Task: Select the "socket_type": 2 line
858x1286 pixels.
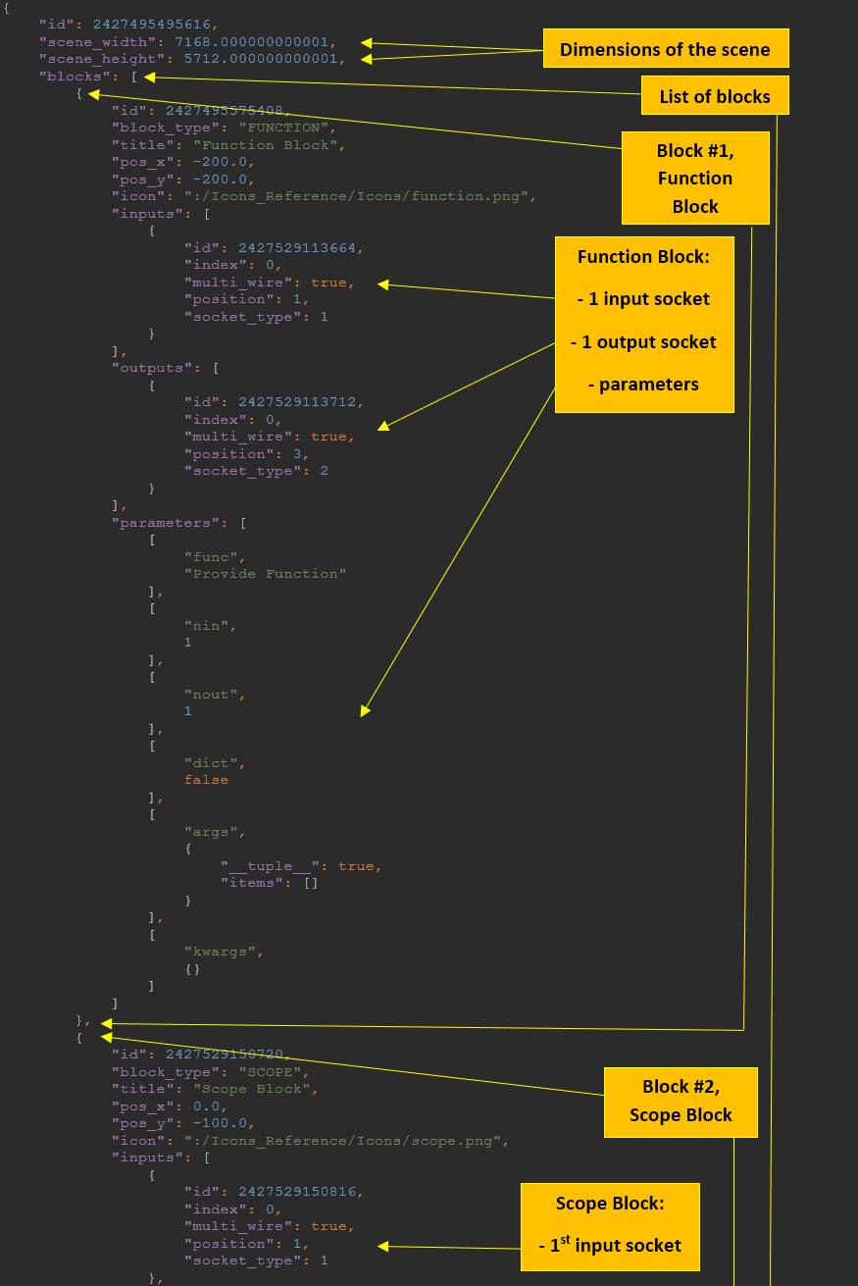Action: [256, 471]
